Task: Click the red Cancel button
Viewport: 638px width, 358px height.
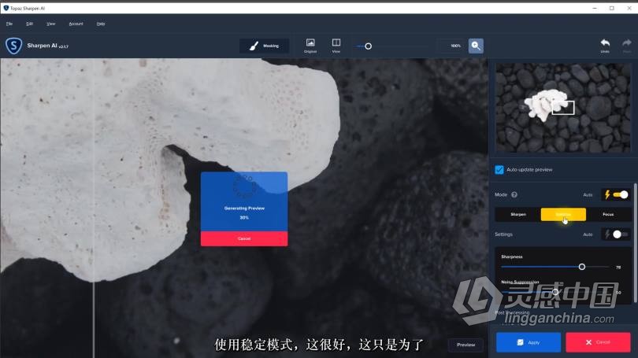Action: (x=598, y=342)
